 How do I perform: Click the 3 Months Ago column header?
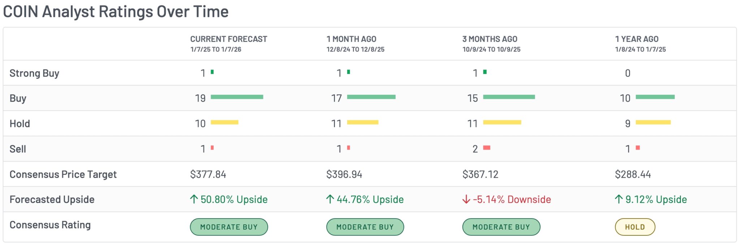(490, 39)
